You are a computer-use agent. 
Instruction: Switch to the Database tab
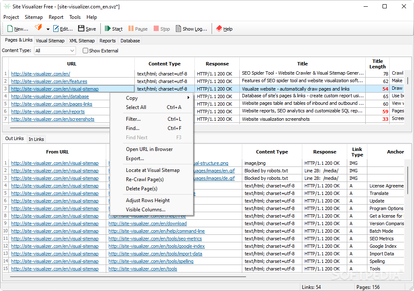[x=130, y=41]
